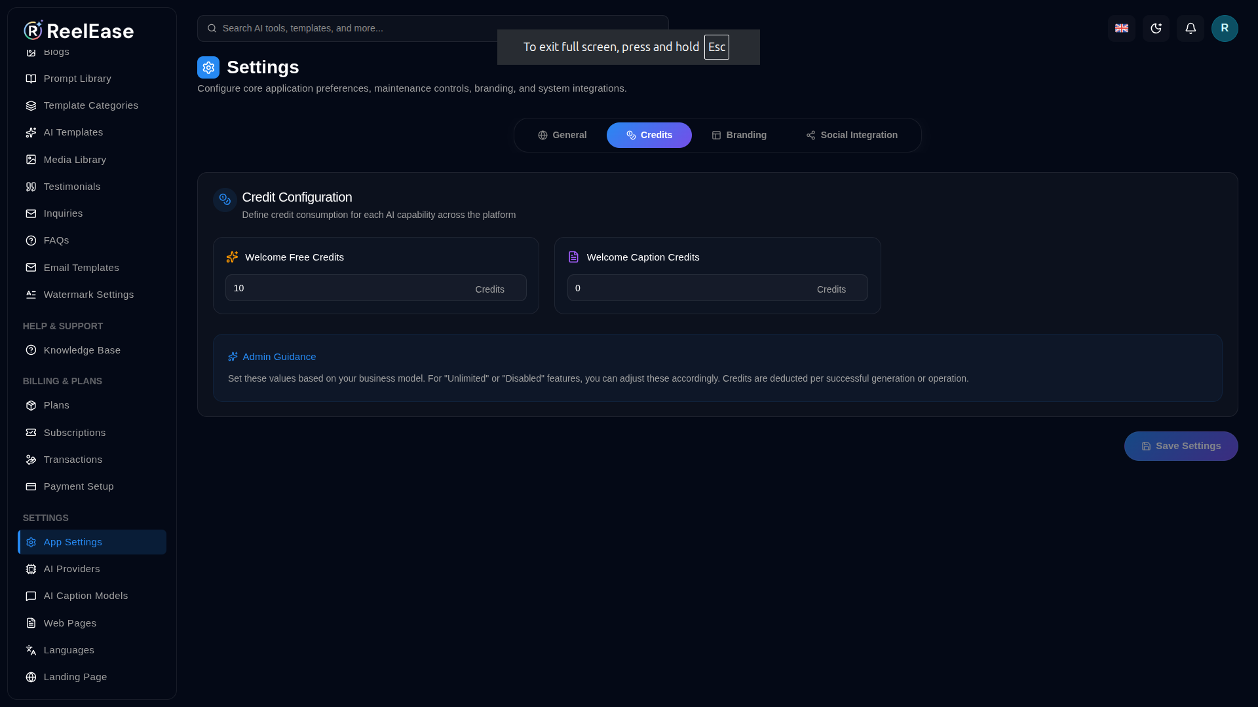
Task: Open the Testimonials sidebar item
Action: click(x=92, y=187)
